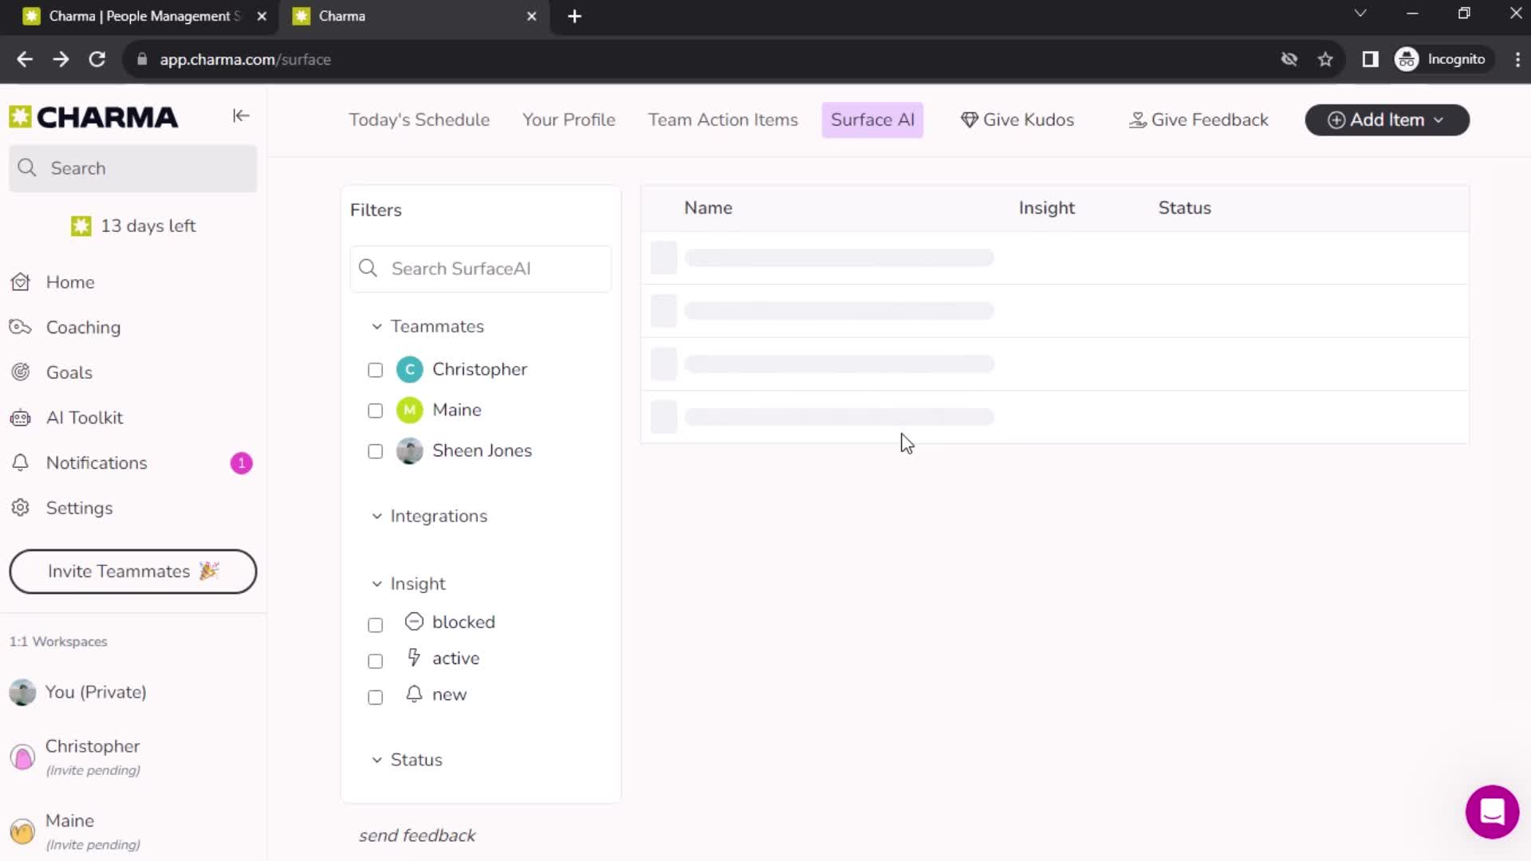Click the Surface AI navigation icon
Screen dimensions: 1531x861
(872, 119)
